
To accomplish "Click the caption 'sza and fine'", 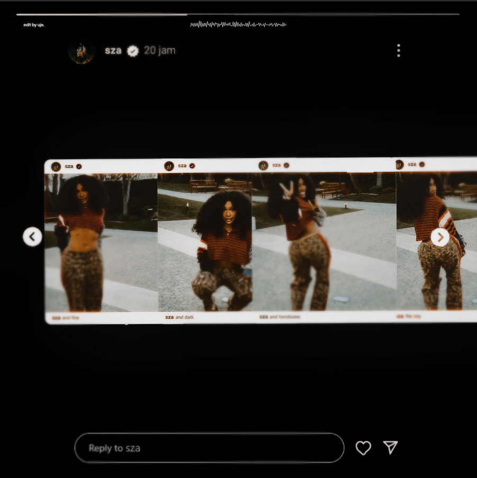I will click(x=66, y=318).
